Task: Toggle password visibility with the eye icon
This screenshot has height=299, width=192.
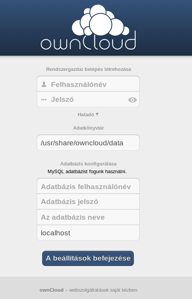Action: point(133,100)
